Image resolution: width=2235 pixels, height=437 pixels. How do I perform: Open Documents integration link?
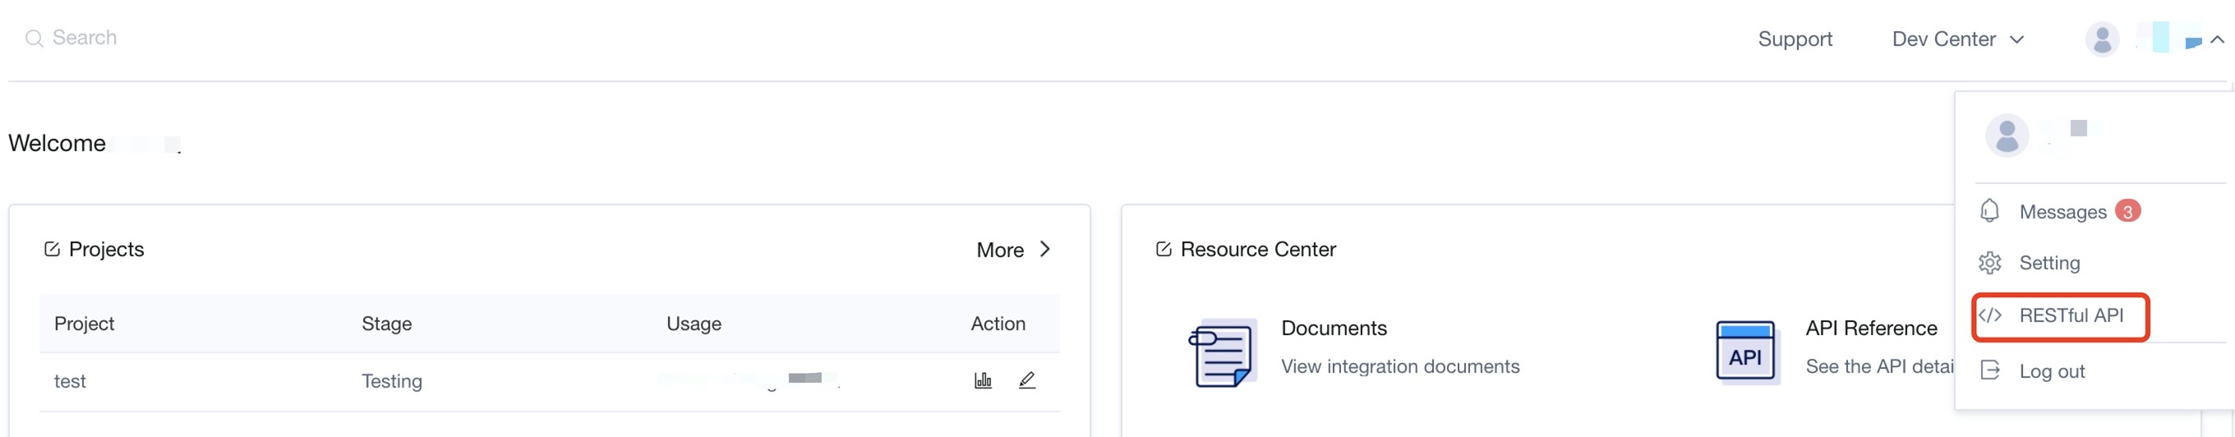point(1399,366)
